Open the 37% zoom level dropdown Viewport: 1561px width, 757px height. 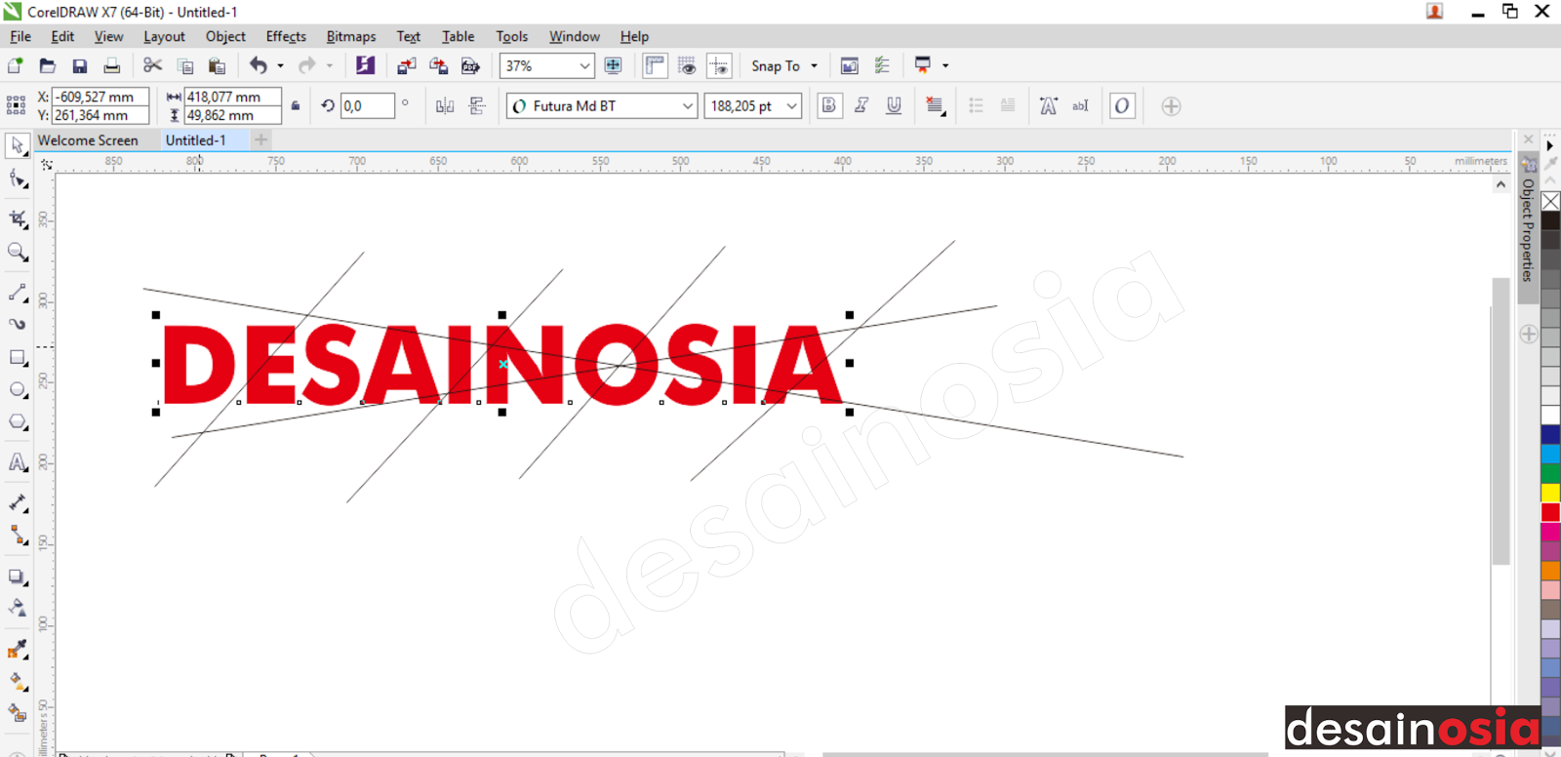585,65
